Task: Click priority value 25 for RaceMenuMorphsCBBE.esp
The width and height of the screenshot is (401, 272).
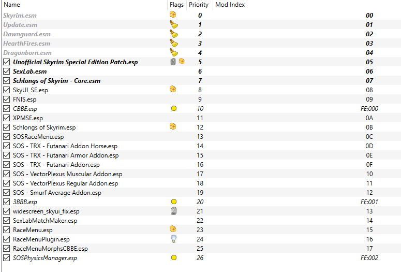Action: click(200, 249)
